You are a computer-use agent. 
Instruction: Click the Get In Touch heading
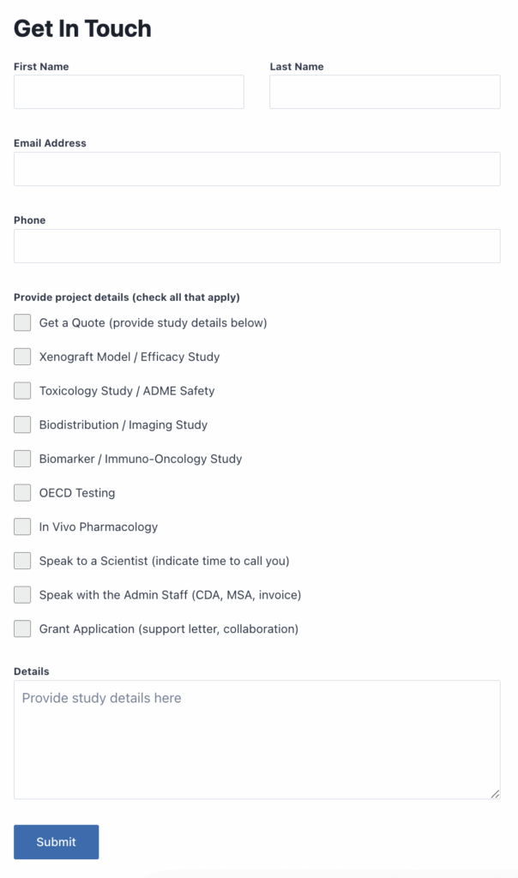point(82,28)
